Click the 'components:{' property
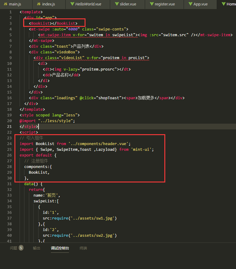236x269 pixels. point(38,166)
